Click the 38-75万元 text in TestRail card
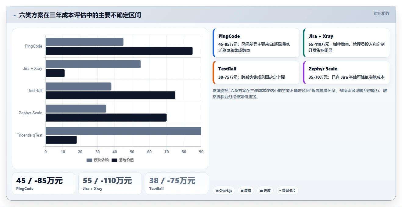Screen dimensions: 402x207 pyautogui.click(x=228, y=77)
